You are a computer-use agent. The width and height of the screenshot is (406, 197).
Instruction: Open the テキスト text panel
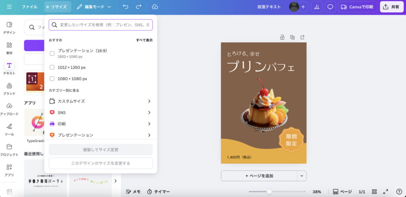click(x=10, y=69)
